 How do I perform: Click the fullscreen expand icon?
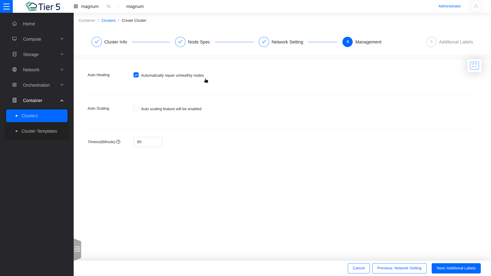coord(474,66)
